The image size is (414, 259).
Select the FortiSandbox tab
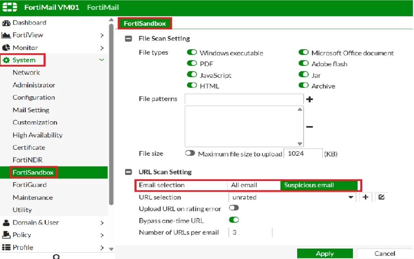[x=145, y=23]
